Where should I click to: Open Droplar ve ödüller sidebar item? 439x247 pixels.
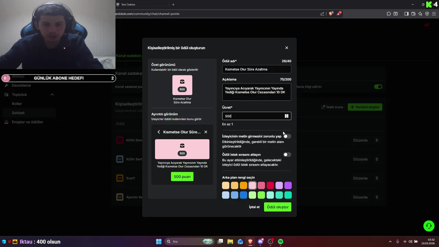[x=27, y=122]
